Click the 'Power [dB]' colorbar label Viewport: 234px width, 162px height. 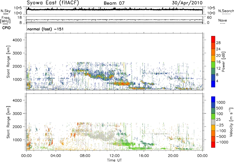pos(223,62)
